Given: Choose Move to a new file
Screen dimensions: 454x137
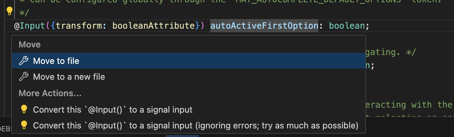Looking at the screenshot, I should coord(69,77).
